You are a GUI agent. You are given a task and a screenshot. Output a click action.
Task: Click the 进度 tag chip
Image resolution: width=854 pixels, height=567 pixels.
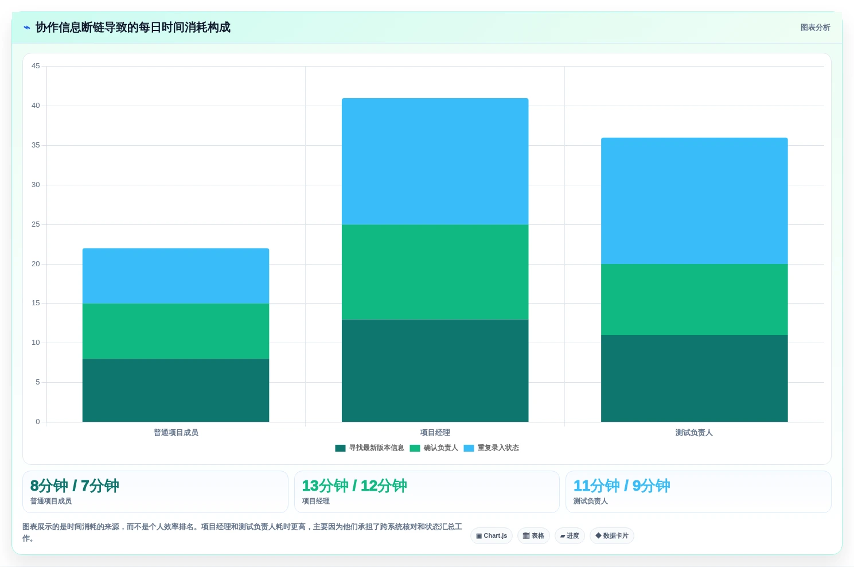coord(570,536)
